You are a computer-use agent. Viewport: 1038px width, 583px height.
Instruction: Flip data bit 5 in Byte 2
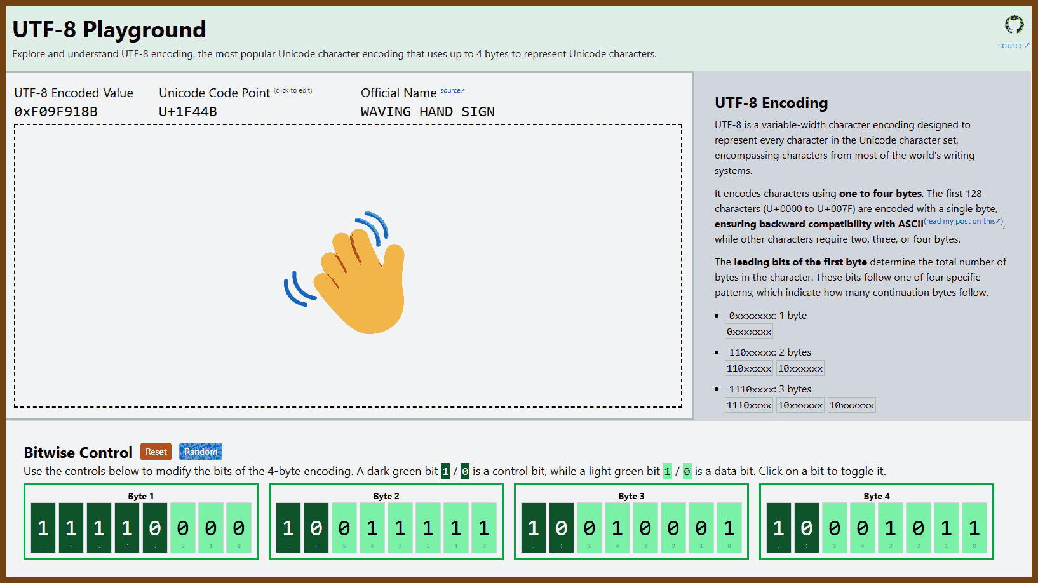tap(344, 528)
